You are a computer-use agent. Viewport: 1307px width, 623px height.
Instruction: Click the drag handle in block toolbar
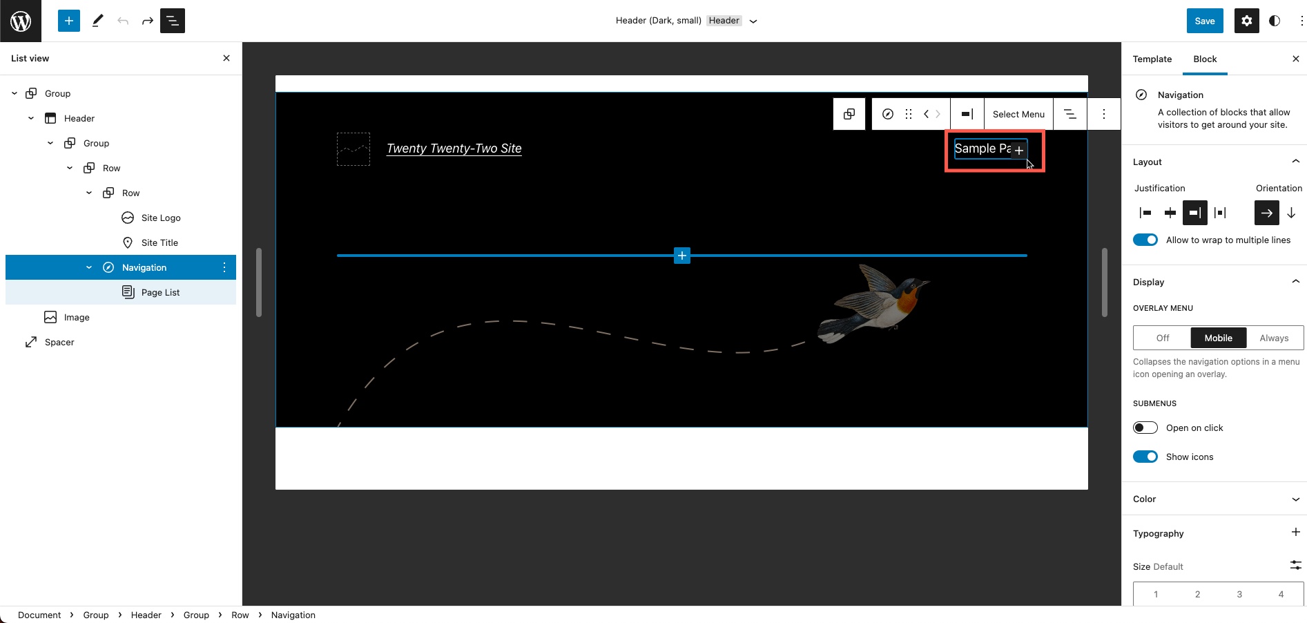click(909, 114)
